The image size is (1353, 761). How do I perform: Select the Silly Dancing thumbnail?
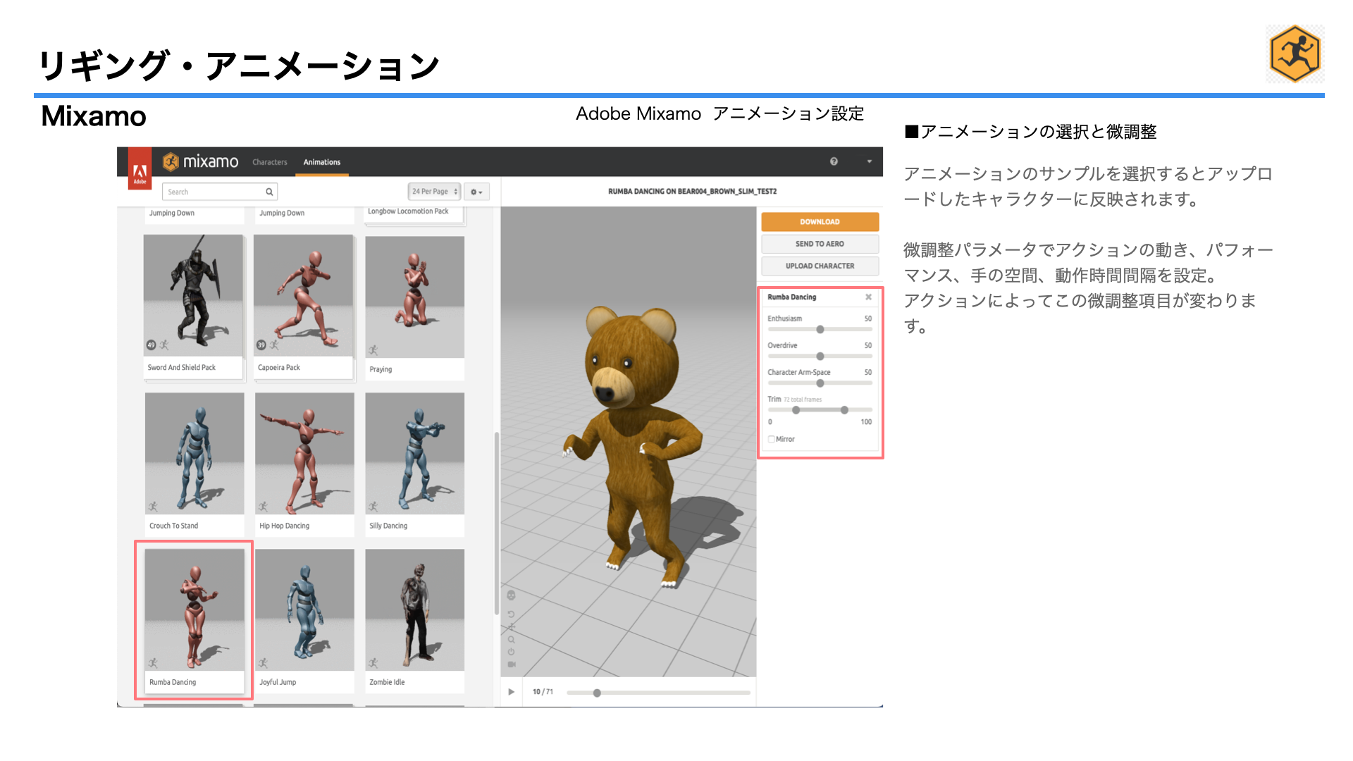(x=414, y=454)
